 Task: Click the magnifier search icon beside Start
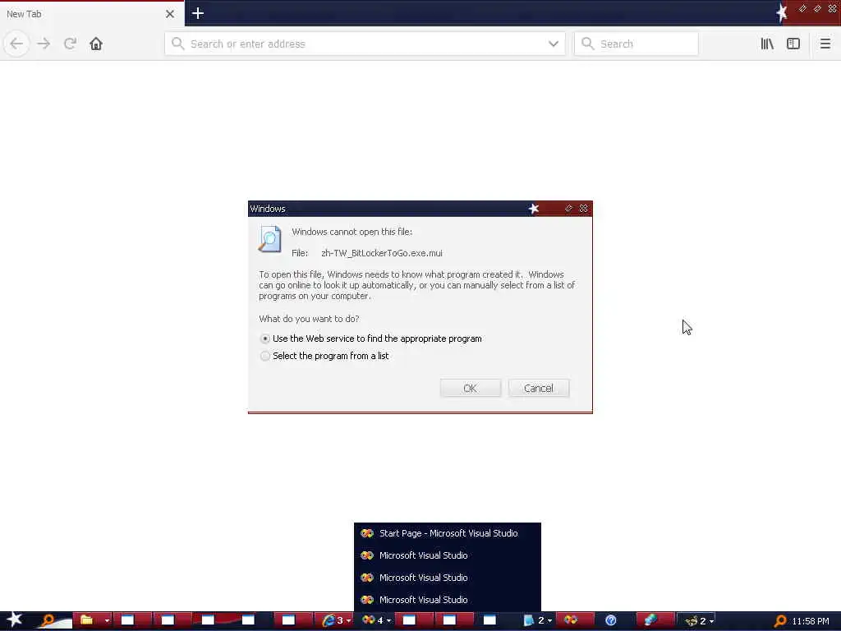(47, 620)
